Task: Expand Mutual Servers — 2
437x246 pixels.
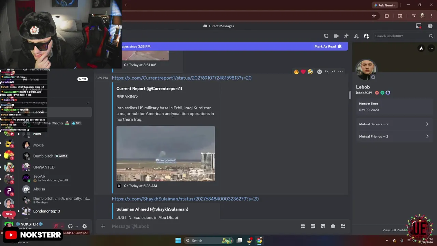Action: tap(394, 124)
